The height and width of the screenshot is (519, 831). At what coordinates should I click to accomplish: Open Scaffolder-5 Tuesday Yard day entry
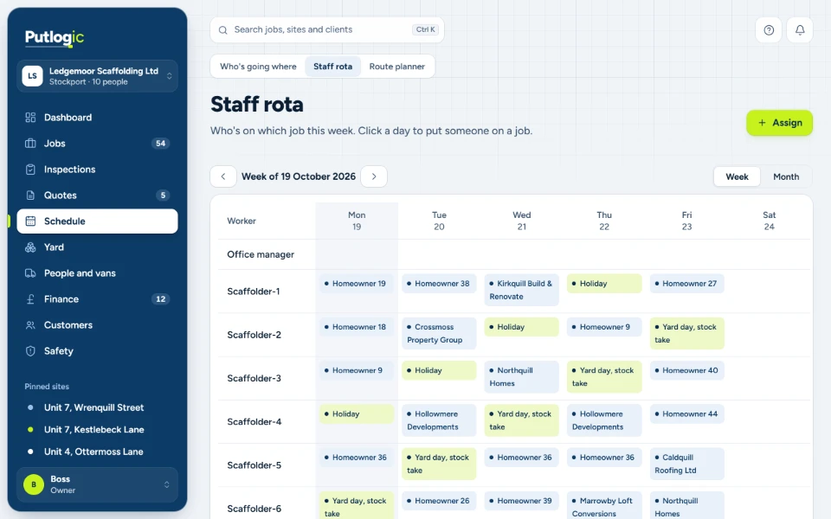pyautogui.click(x=439, y=464)
